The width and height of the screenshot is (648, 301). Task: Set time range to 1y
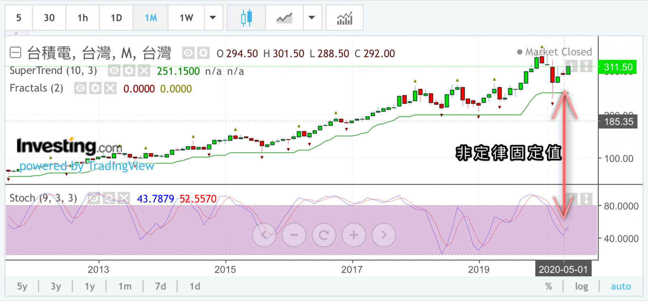[90, 286]
